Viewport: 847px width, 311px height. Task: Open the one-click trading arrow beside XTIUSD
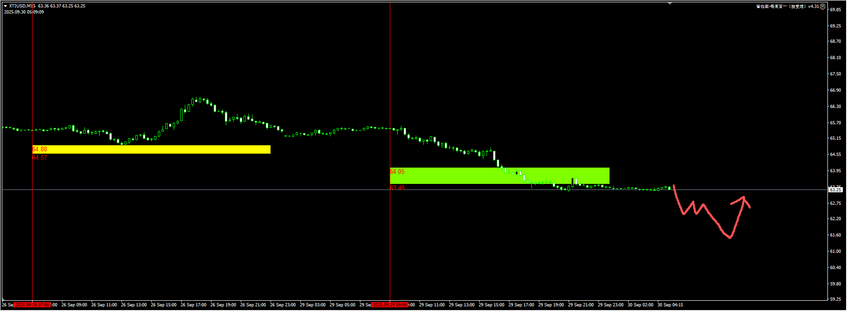6,6
